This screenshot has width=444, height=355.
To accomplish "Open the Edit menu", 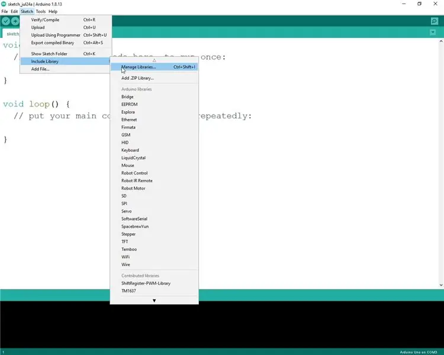I will (14, 11).
